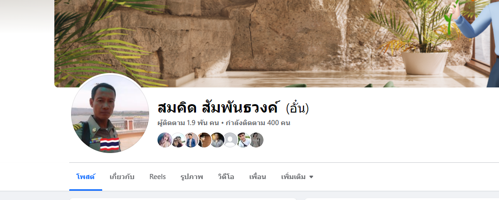Open the Reels tab
Image resolution: width=499 pixels, height=200 pixels.
point(158,177)
